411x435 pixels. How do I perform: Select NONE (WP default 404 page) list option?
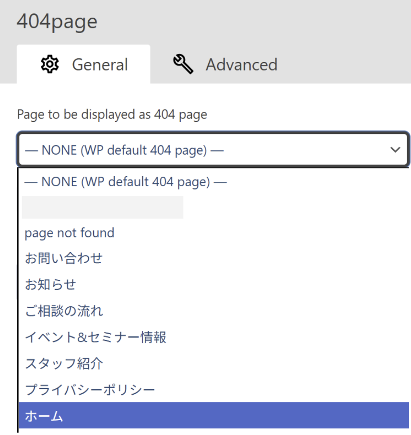click(126, 182)
